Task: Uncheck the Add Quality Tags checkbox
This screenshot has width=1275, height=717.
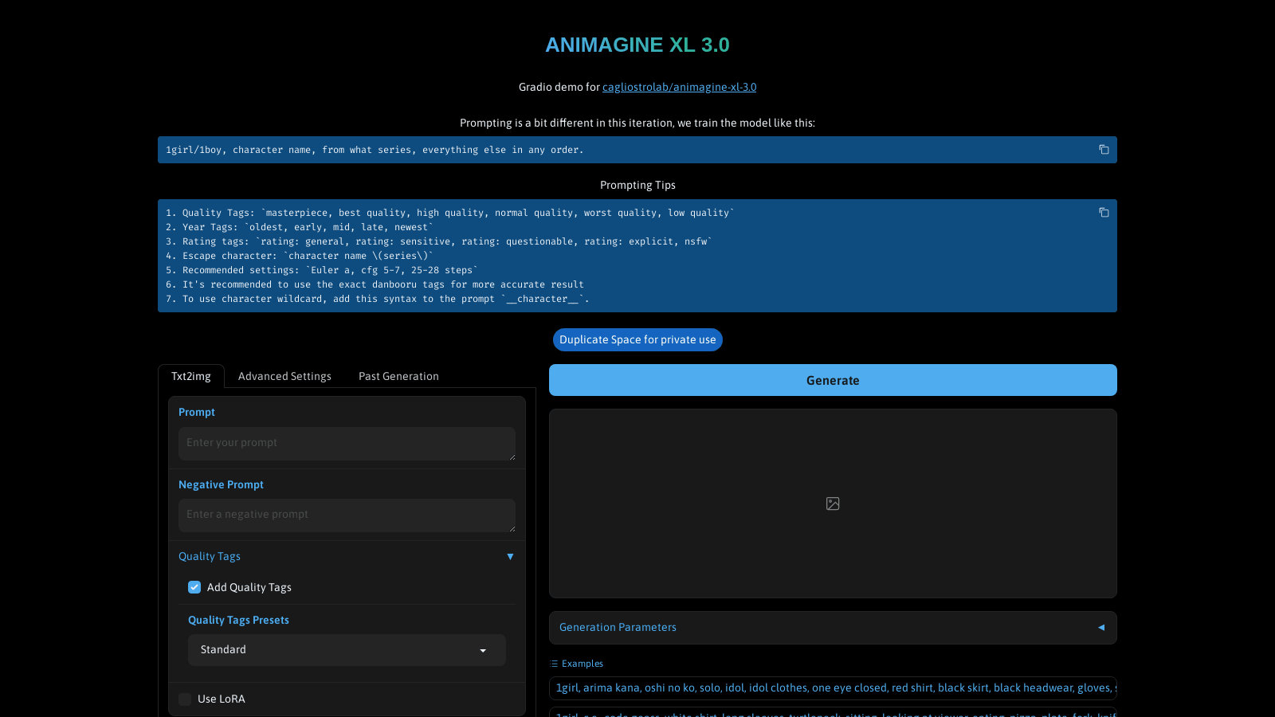Action: point(194,587)
